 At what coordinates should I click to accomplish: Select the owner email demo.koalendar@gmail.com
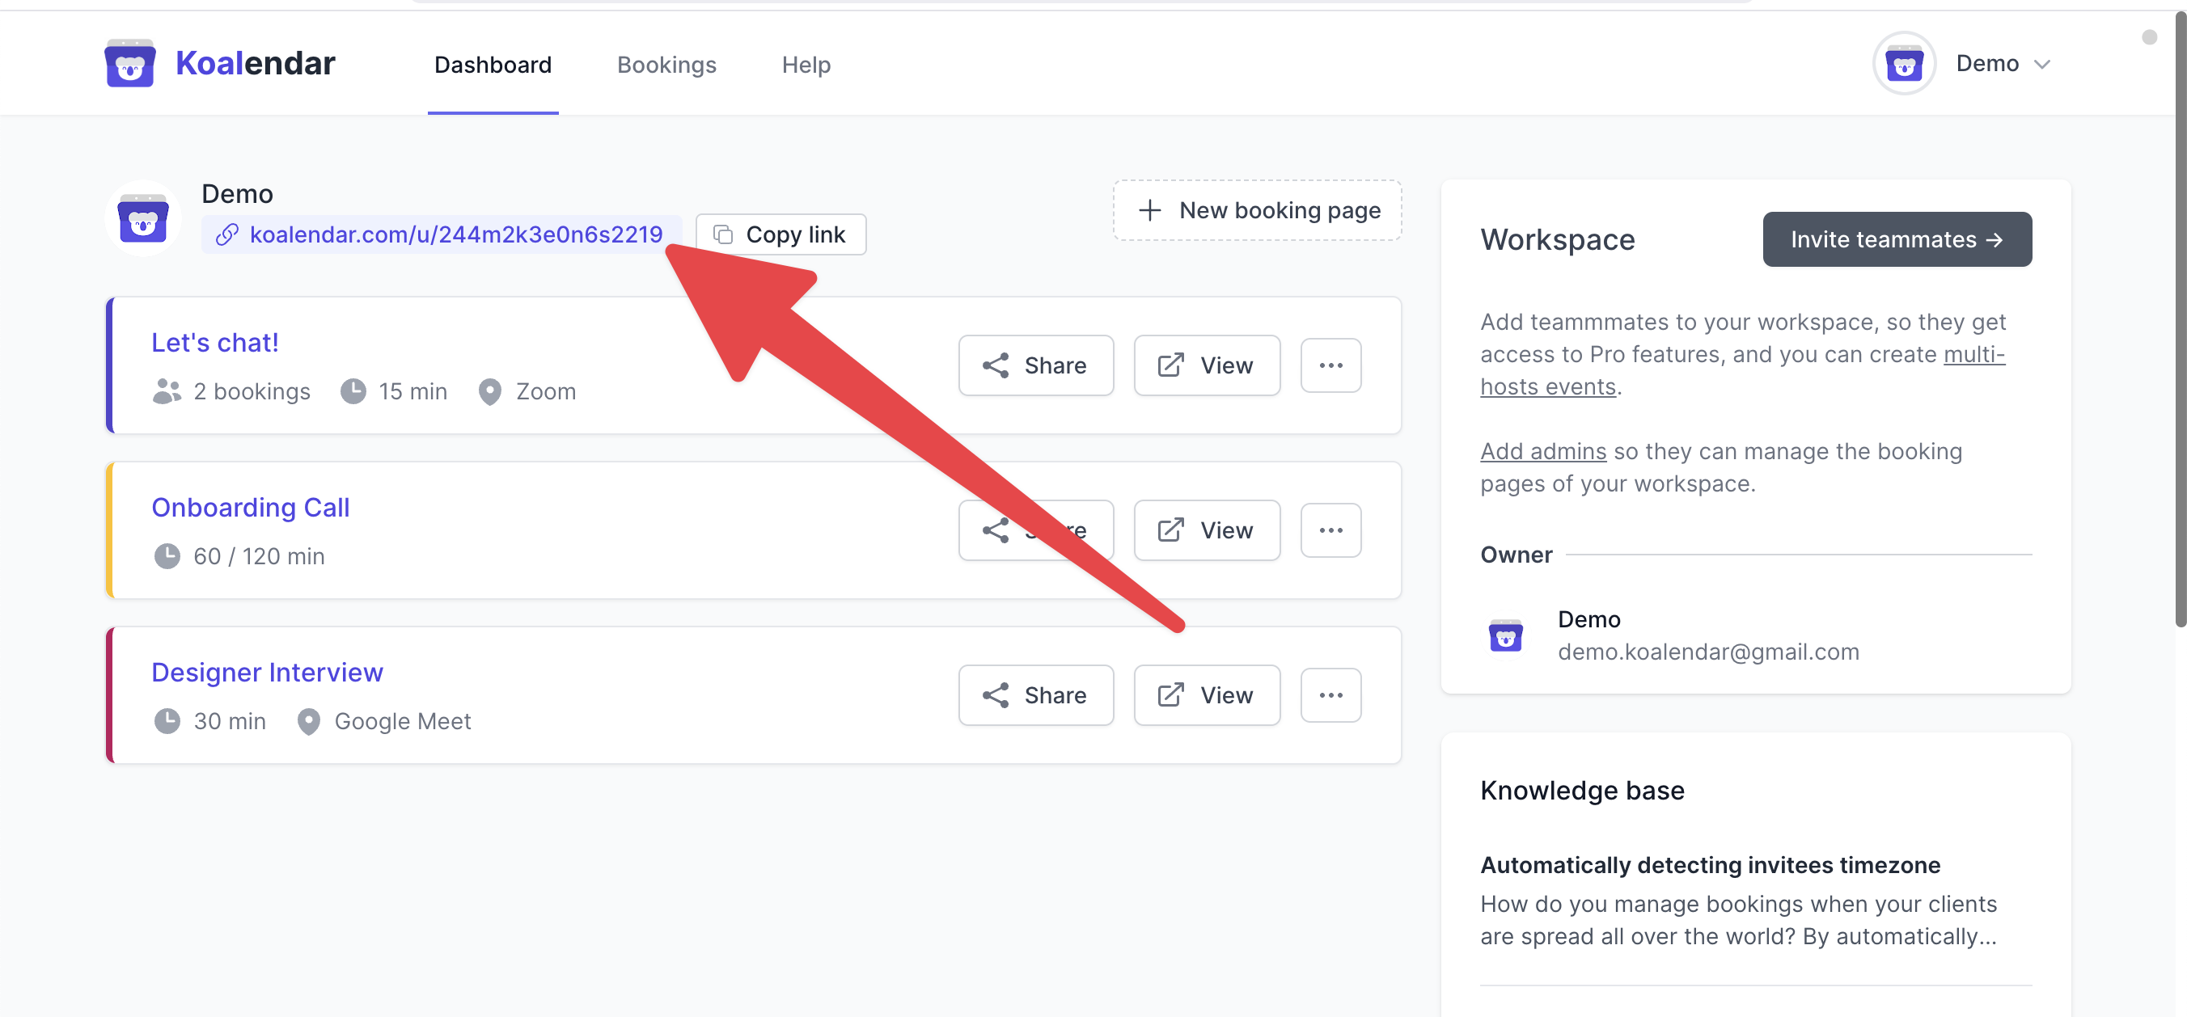[1707, 651]
